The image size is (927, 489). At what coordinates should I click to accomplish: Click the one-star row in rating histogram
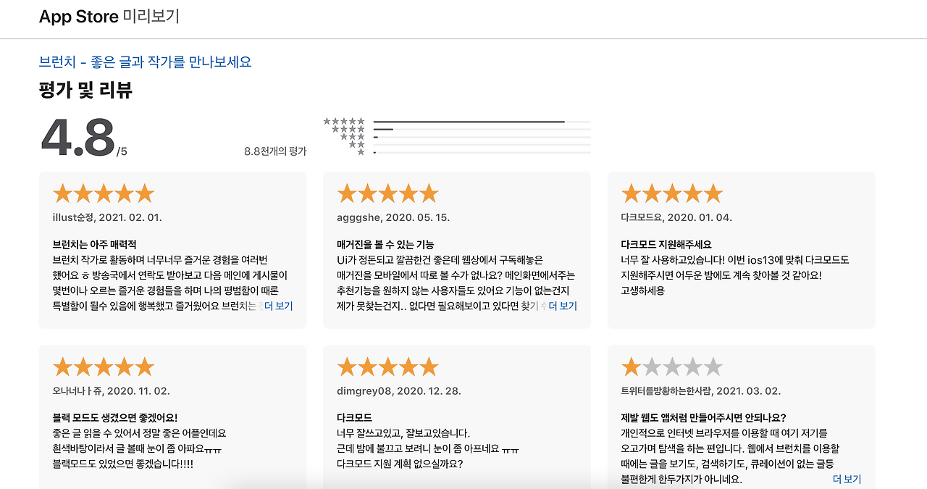457,152
